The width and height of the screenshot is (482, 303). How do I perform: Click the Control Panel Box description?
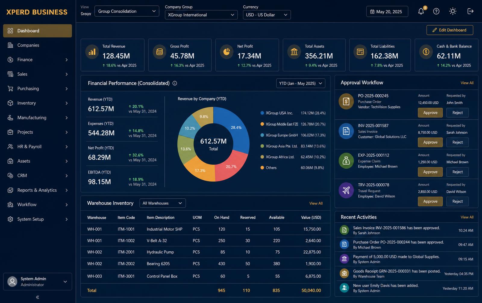click(x=162, y=276)
